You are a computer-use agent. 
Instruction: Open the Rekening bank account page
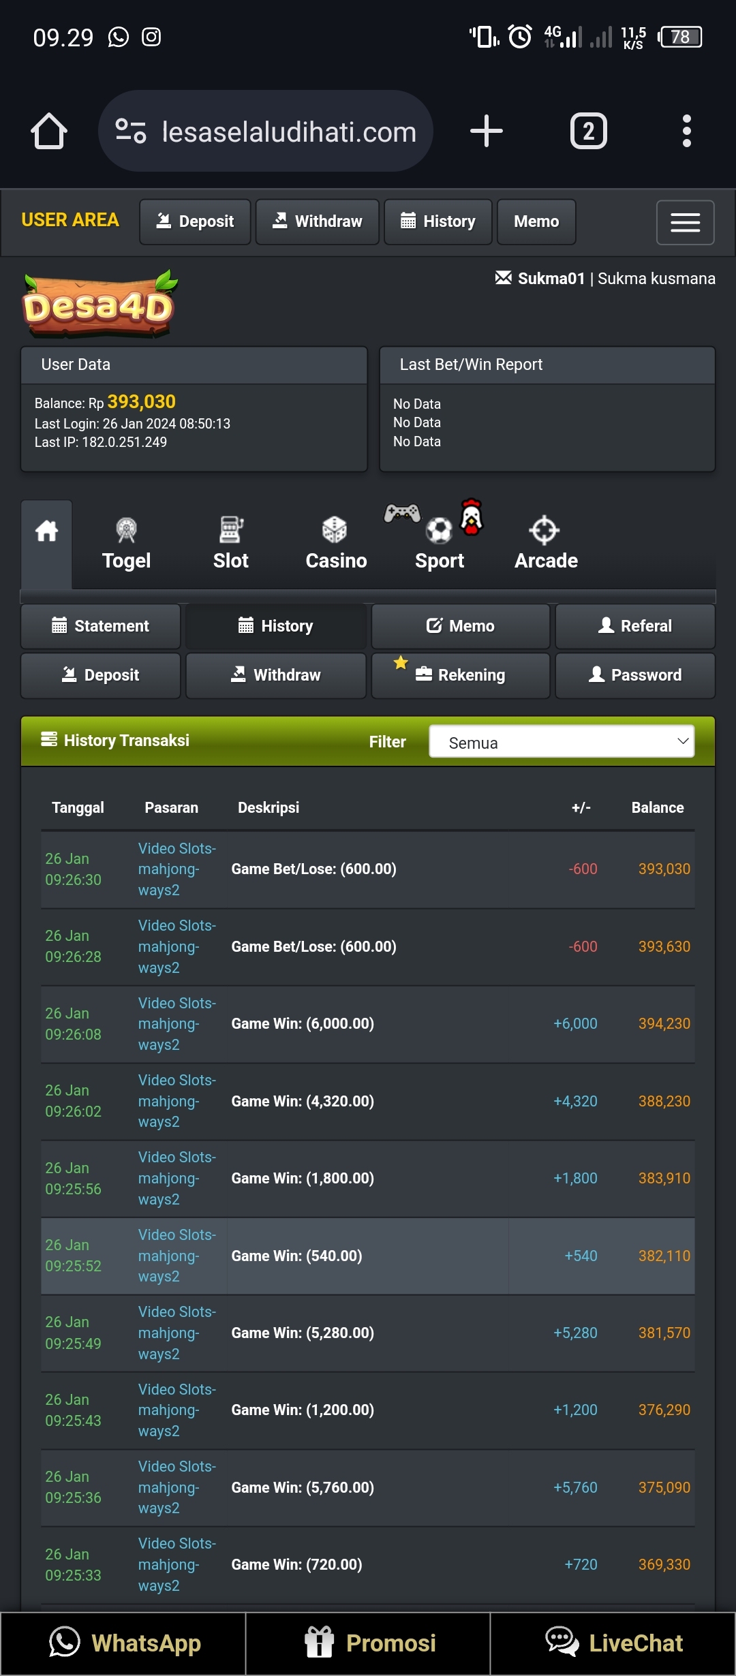pos(461,675)
